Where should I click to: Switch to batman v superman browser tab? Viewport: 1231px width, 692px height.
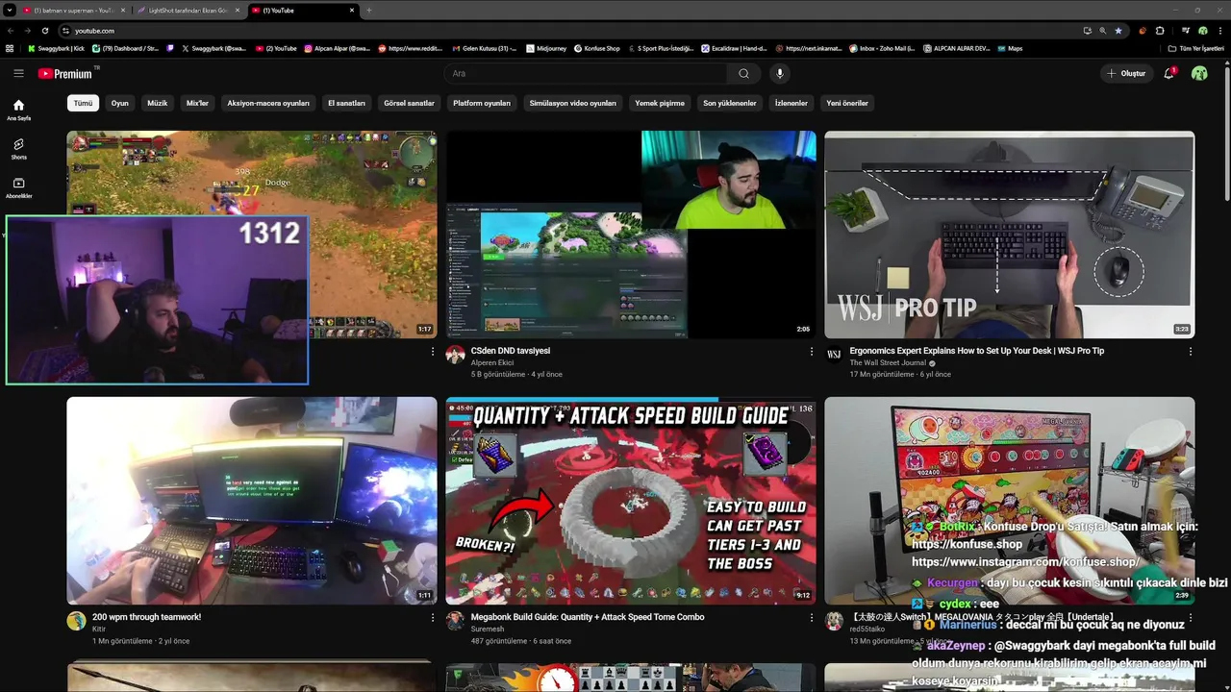(x=73, y=11)
